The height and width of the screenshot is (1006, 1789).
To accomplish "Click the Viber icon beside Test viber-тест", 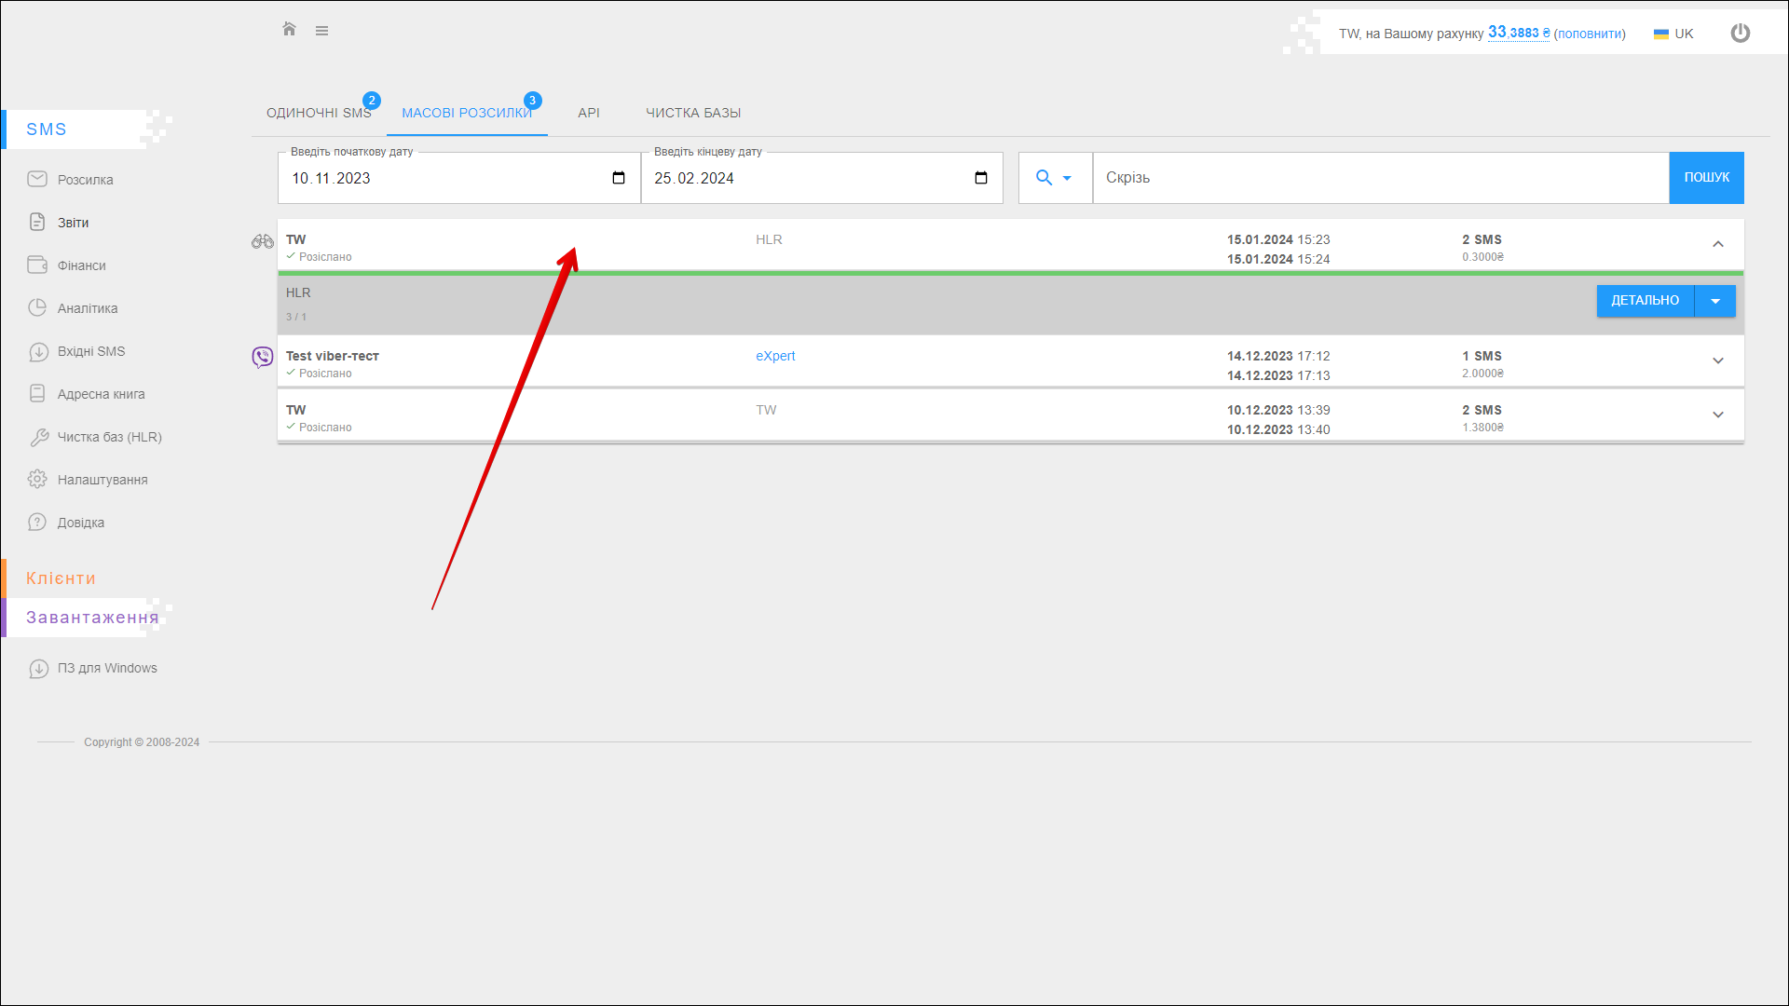I will point(263,357).
